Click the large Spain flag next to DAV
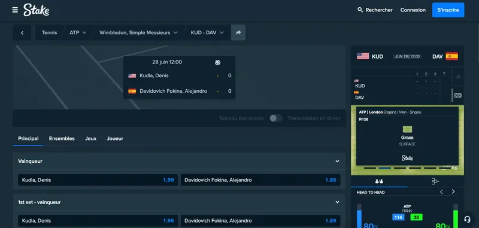 coord(452,56)
